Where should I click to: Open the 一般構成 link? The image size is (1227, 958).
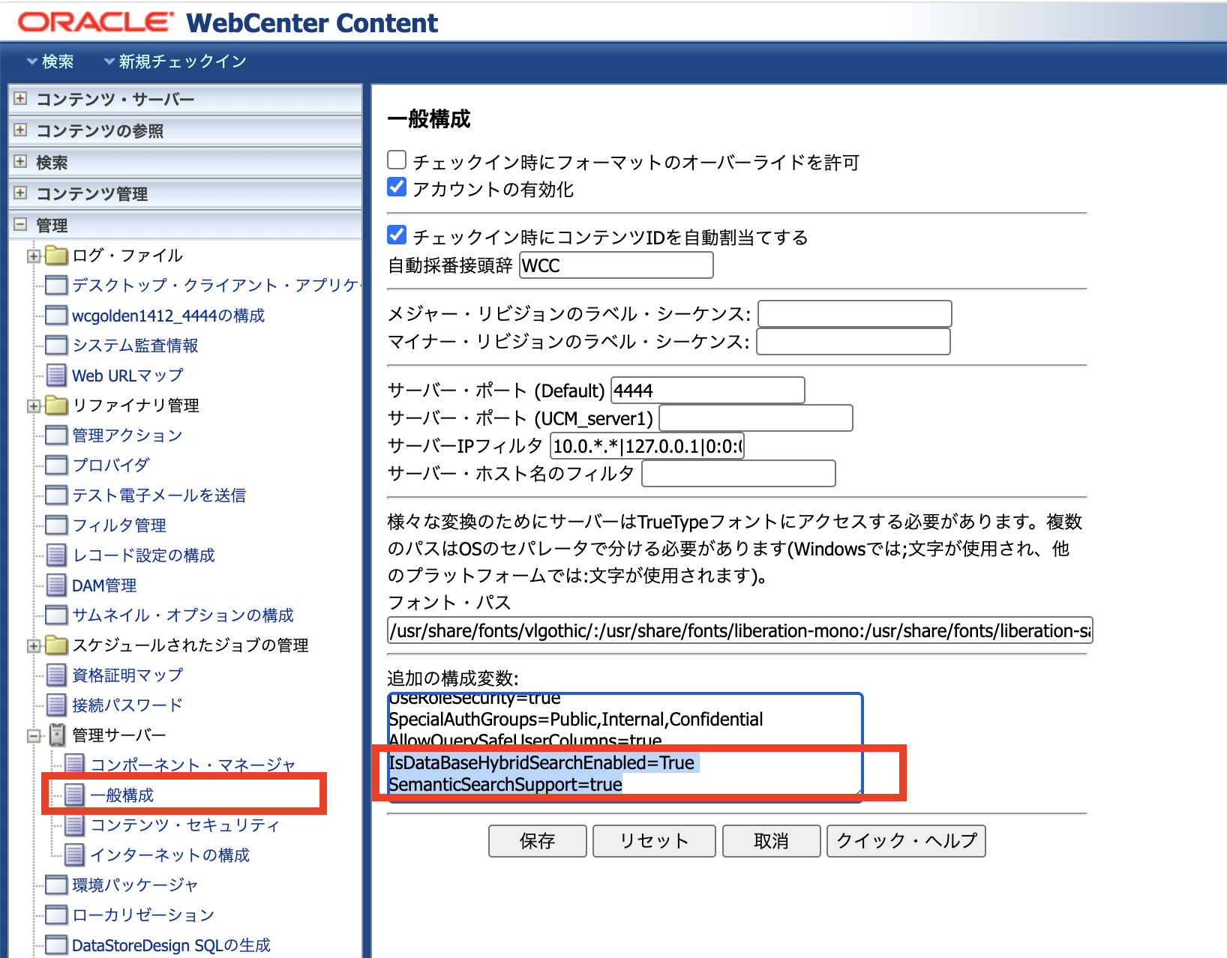coord(122,795)
